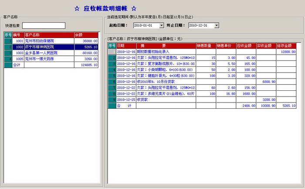Screen dimensions: 305x189
Task: Open the 起始日期 start date dropdown
Action: click(x=162, y=25)
